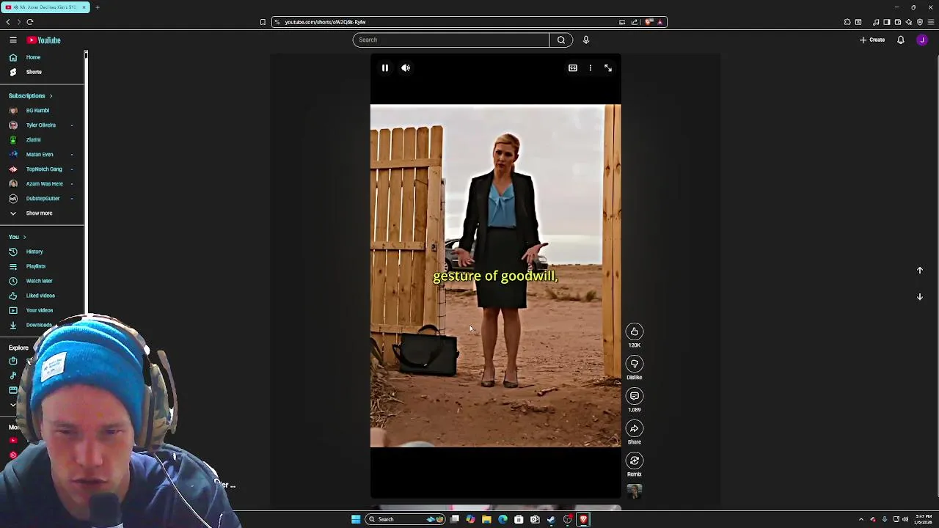Screen dimensions: 939x528
Task: Open the comments panel
Action: 635,396
